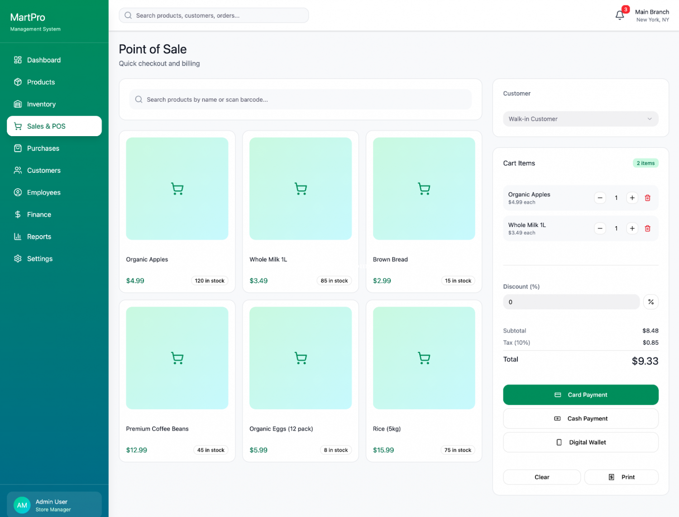Focus the Discount percentage field

(x=571, y=302)
